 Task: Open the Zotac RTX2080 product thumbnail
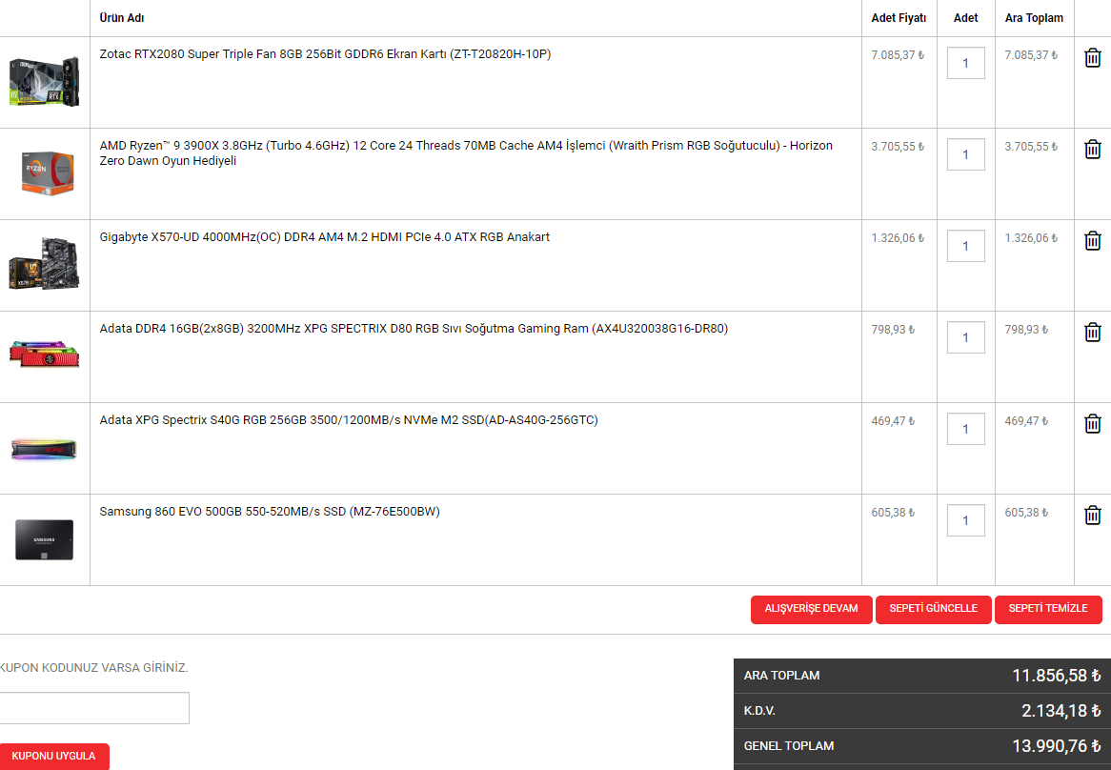pyautogui.click(x=44, y=82)
